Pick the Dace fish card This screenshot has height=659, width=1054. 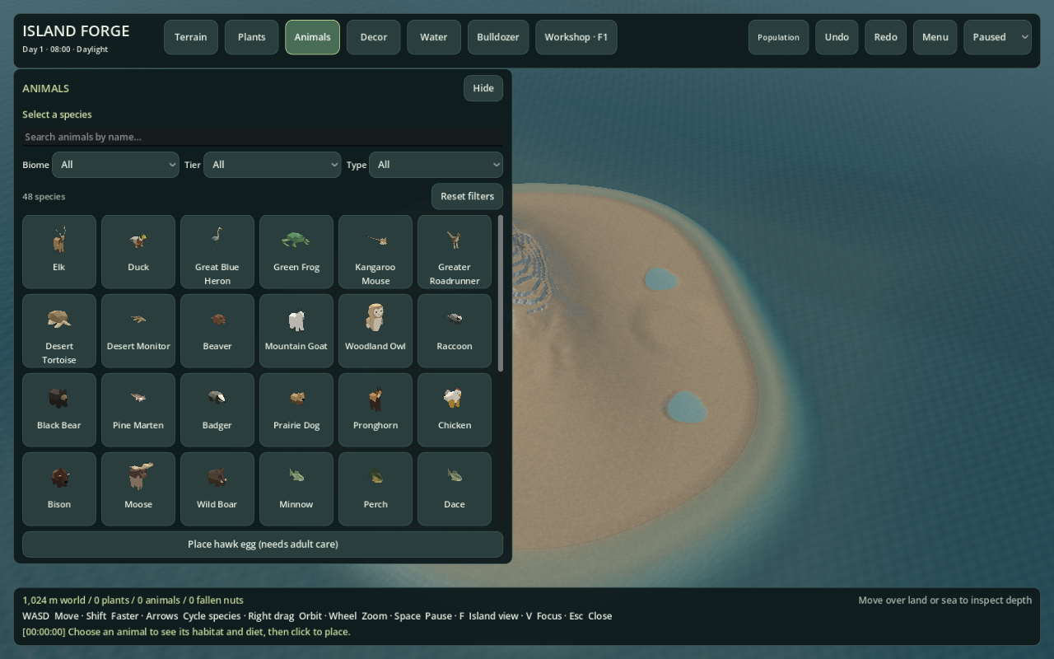click(x=455, y=489)
